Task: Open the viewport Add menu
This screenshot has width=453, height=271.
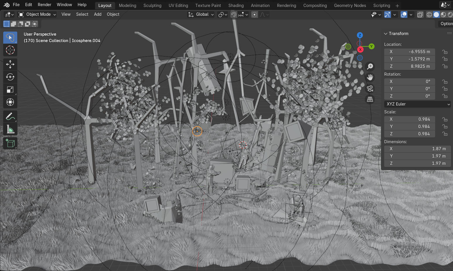Action: click(x=98, y=14)
